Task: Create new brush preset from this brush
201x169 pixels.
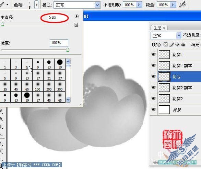Action: pyautogui.click(x=76, y=25)
